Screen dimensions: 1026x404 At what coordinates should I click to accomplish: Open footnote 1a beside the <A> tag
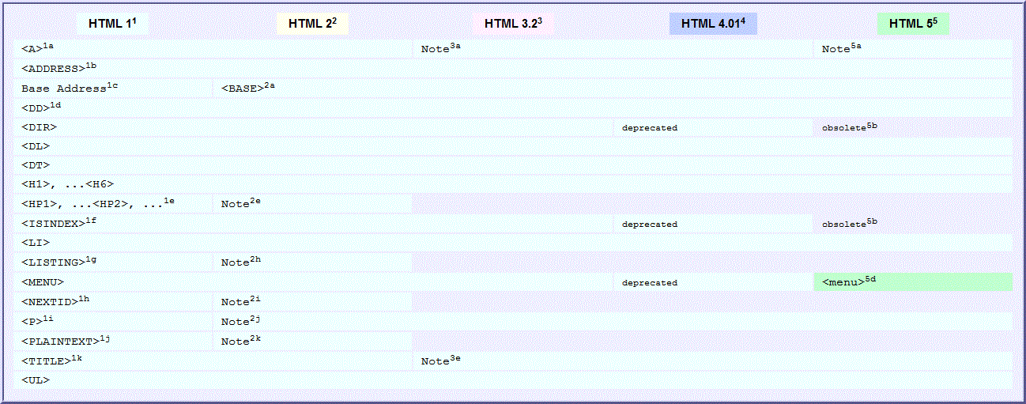(48, 47)
